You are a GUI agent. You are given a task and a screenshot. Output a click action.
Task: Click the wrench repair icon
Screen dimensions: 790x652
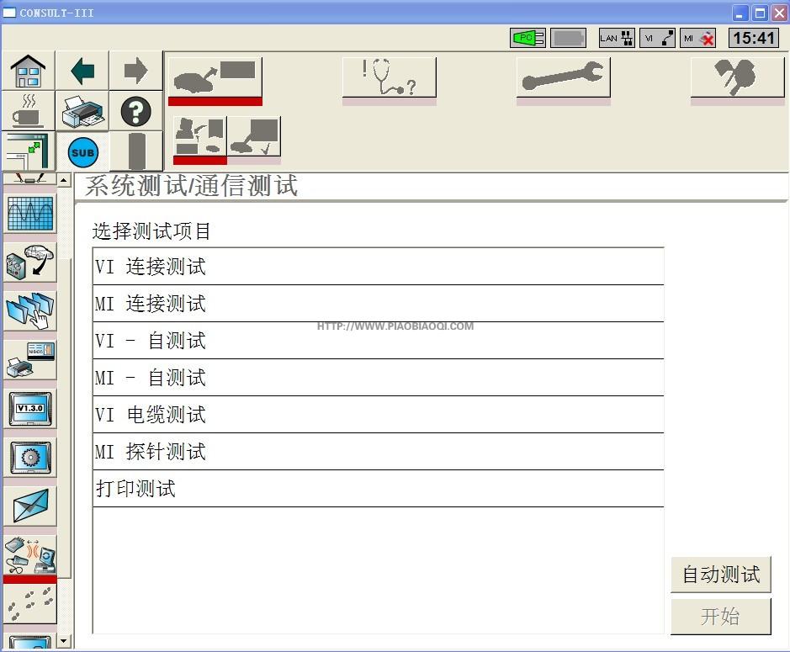click(x=563, y=78)
